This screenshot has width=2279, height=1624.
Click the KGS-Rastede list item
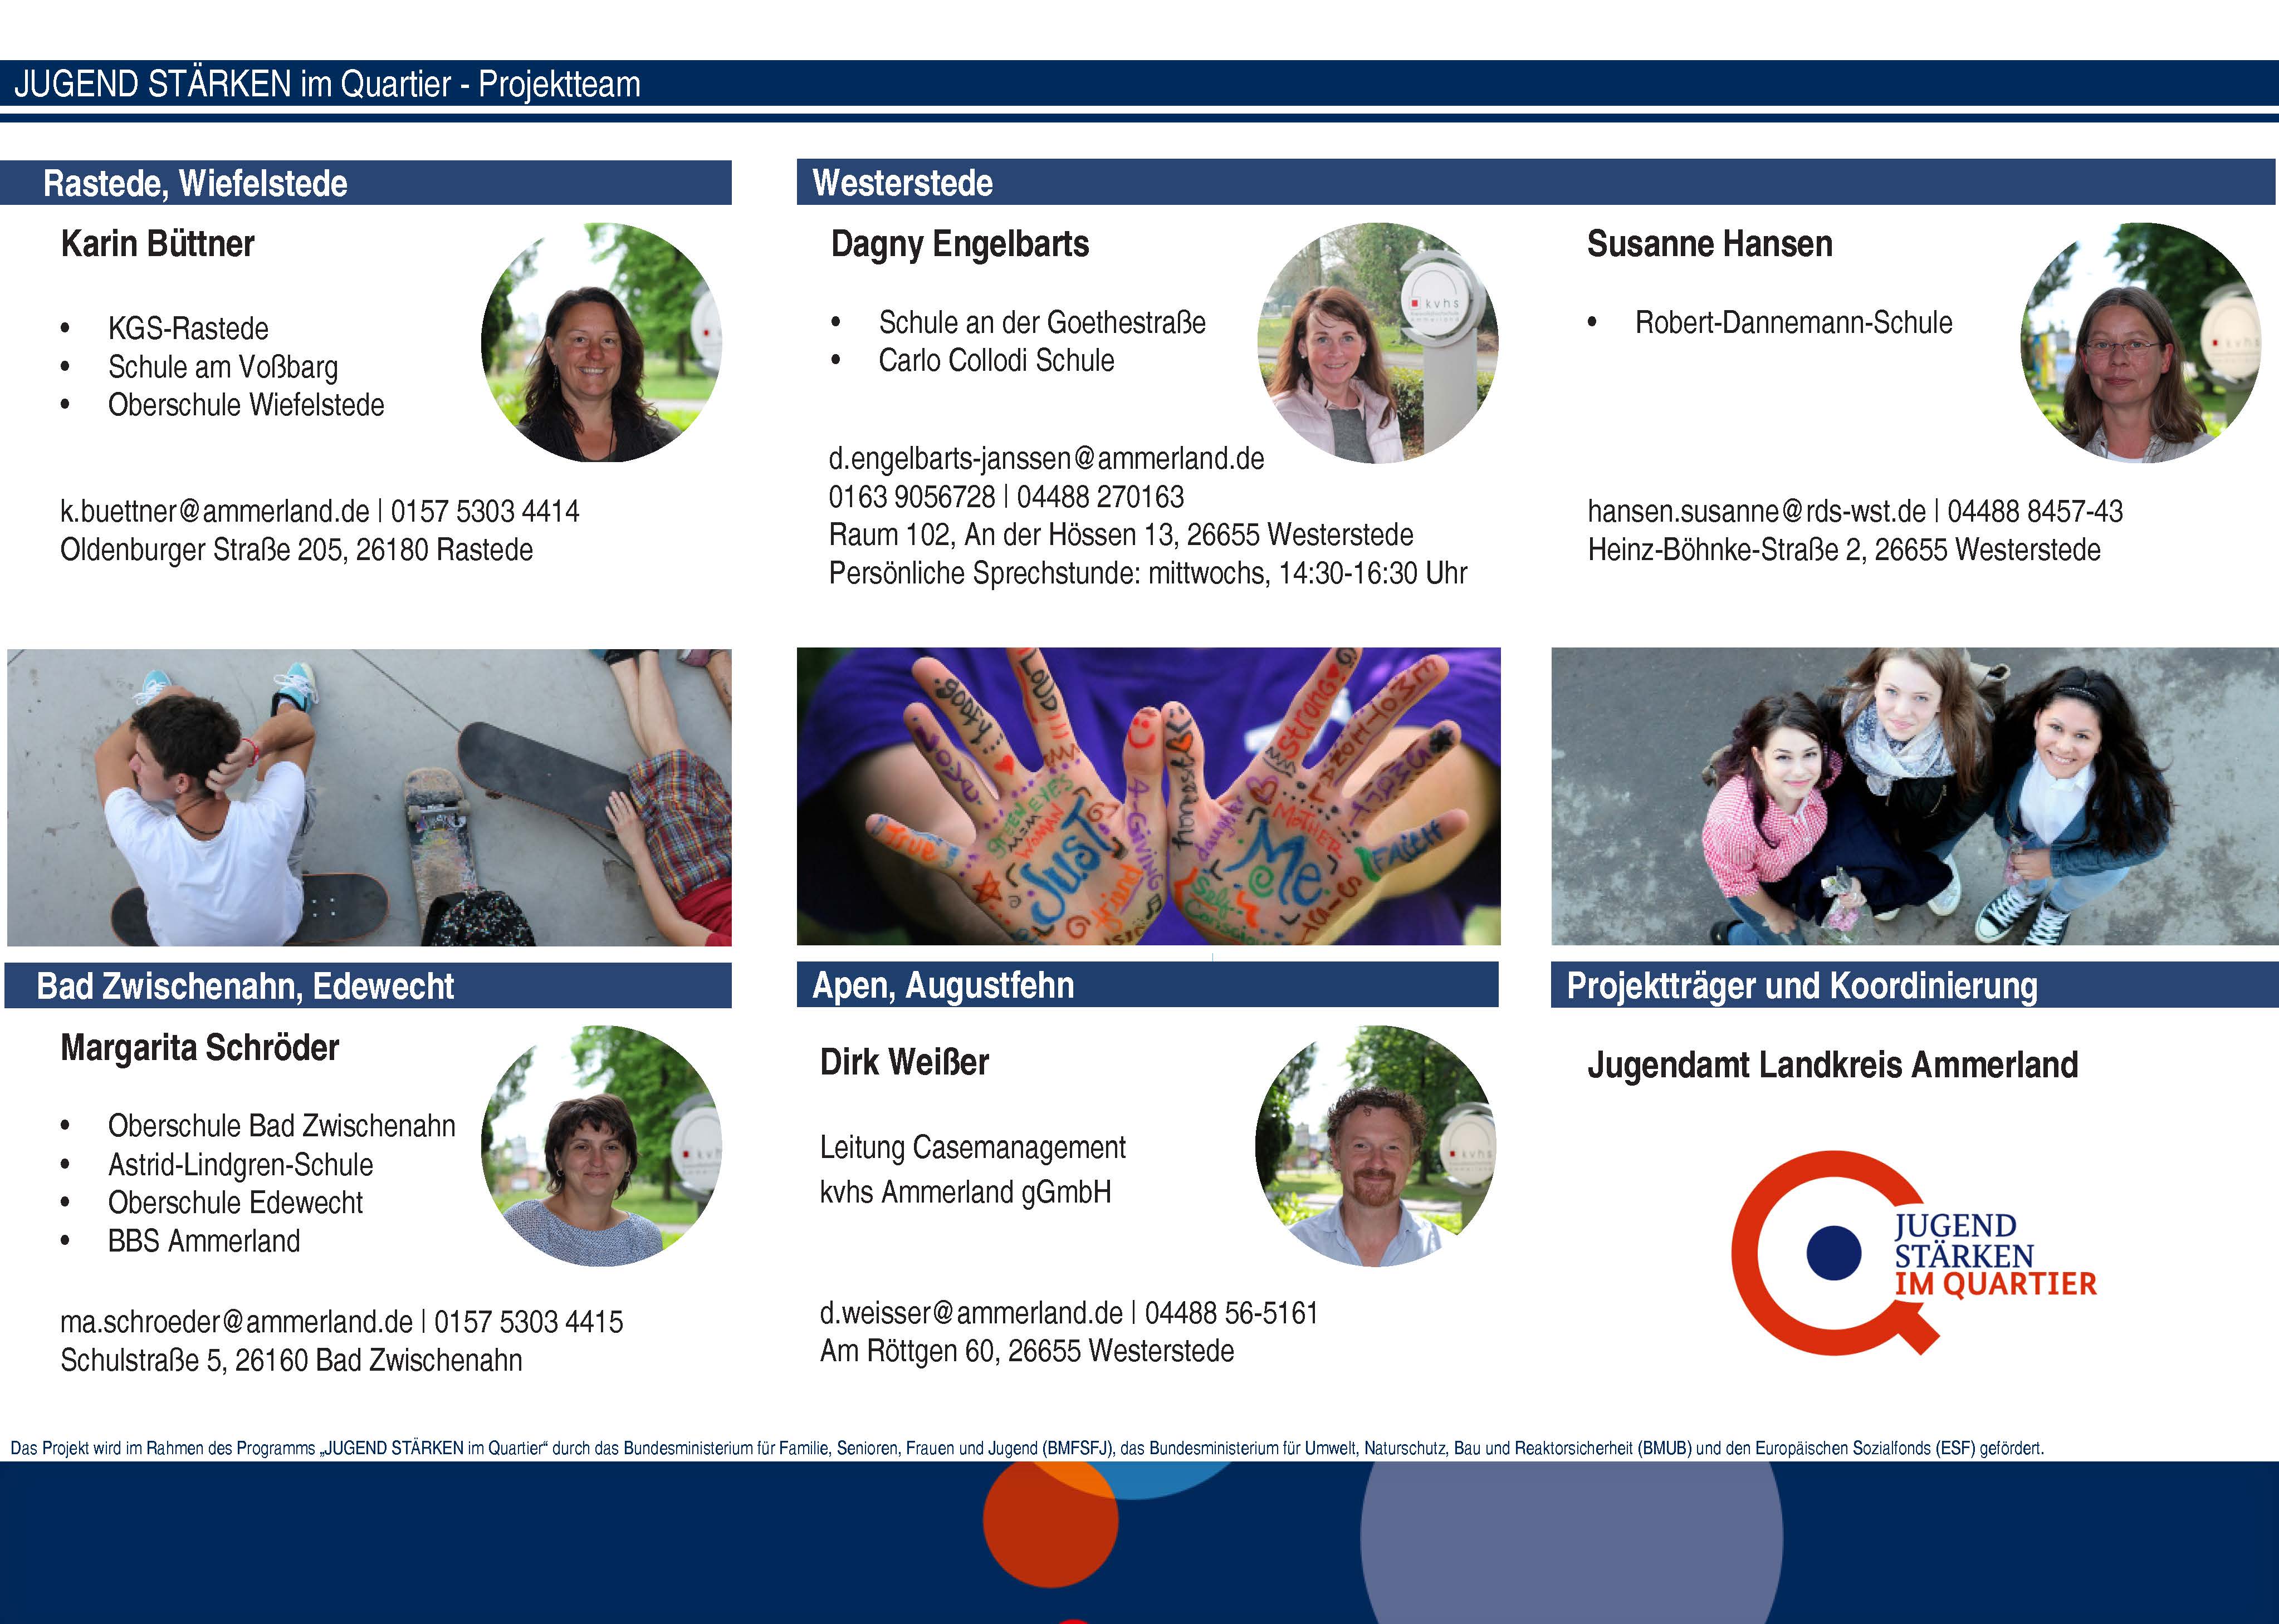(188, 329)
